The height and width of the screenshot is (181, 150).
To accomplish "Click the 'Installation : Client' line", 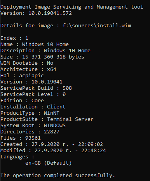I will pos(33,107).
